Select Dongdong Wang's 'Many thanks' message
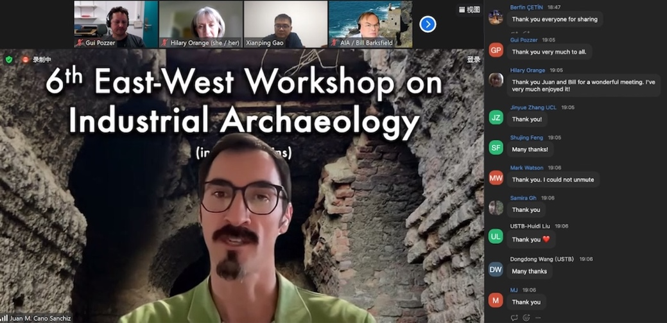The height and width of the screenshot is (323, 667). [529, 271]
